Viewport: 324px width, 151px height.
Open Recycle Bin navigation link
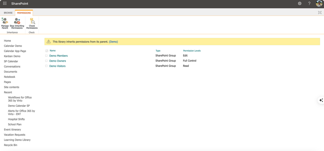(x=10, y=145)
